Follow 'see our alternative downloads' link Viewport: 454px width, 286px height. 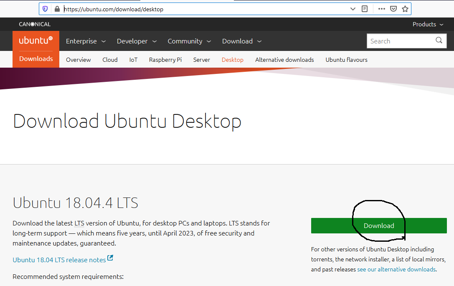(396, 269)
